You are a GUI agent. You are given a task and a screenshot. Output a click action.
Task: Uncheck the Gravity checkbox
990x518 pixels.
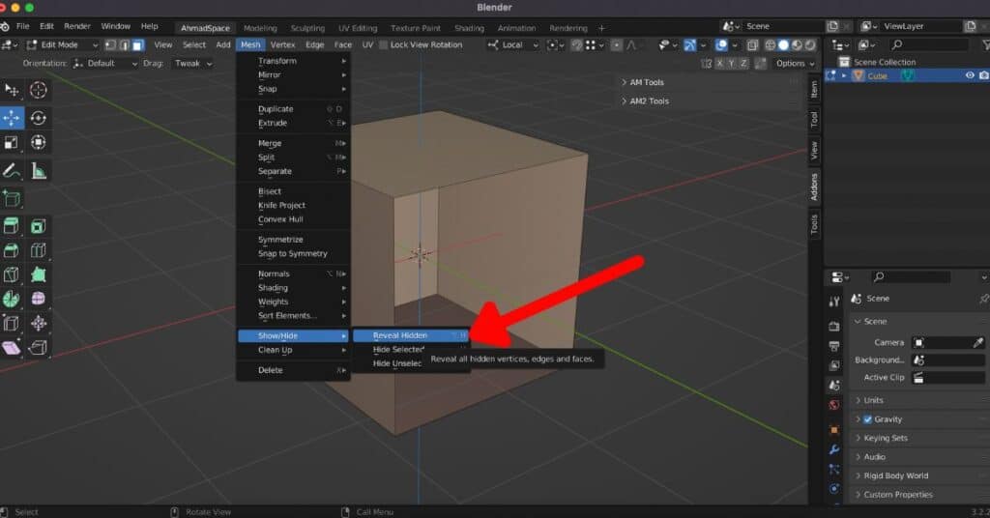[867, 419]
